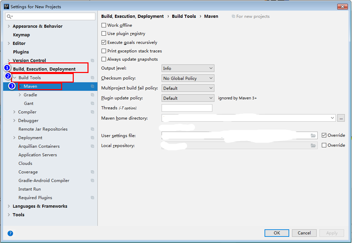Click the project-level icon beside Deployment

pos(92,138)
